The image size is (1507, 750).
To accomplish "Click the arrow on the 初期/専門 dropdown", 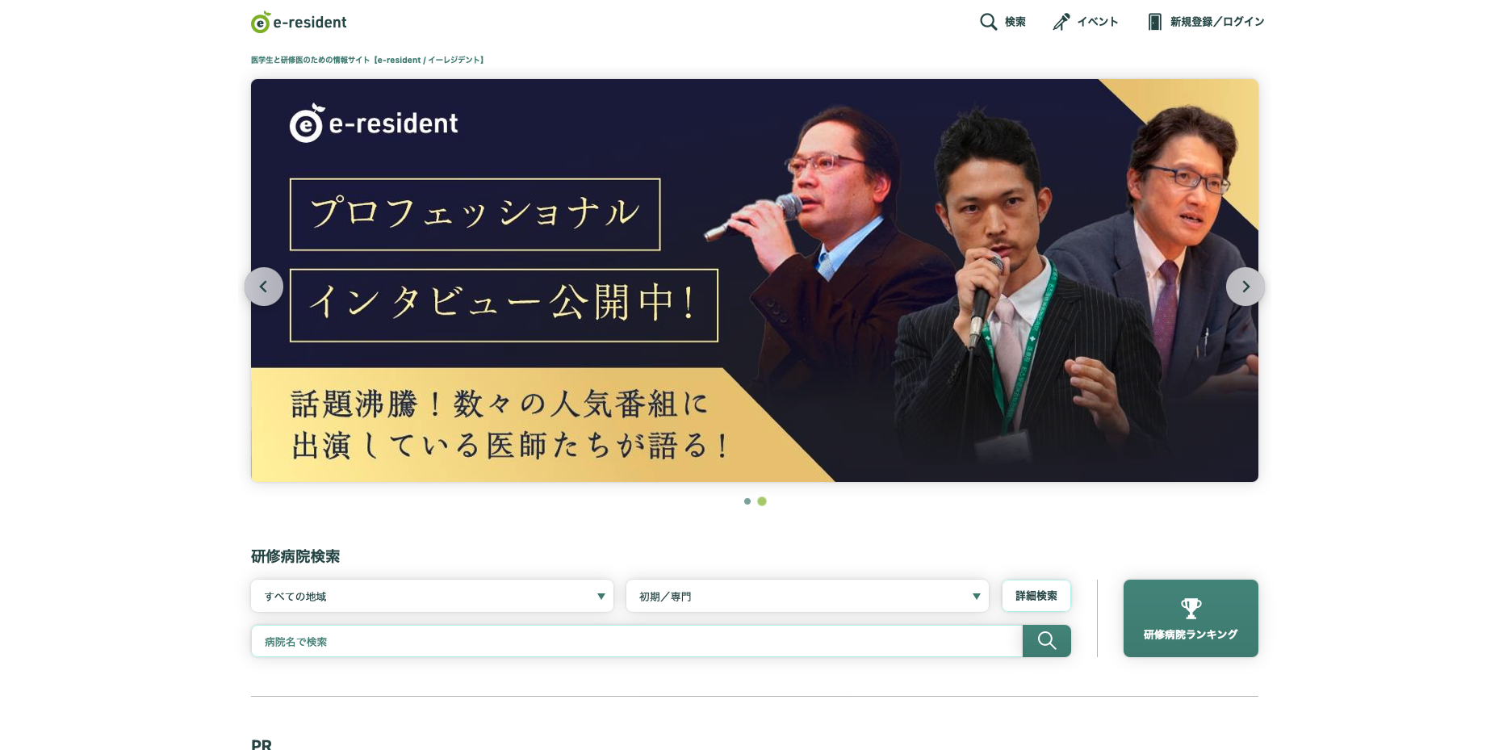I will click(977, 597).
